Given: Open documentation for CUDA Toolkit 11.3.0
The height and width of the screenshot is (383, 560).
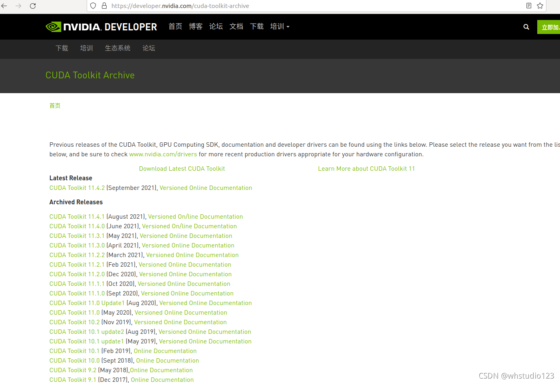Looking at the screenshot, I should tap(188, 245).
